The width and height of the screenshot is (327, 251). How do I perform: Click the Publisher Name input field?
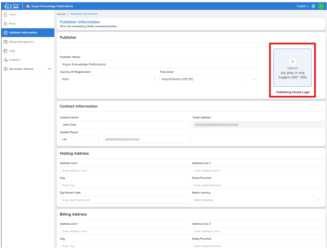159,64
